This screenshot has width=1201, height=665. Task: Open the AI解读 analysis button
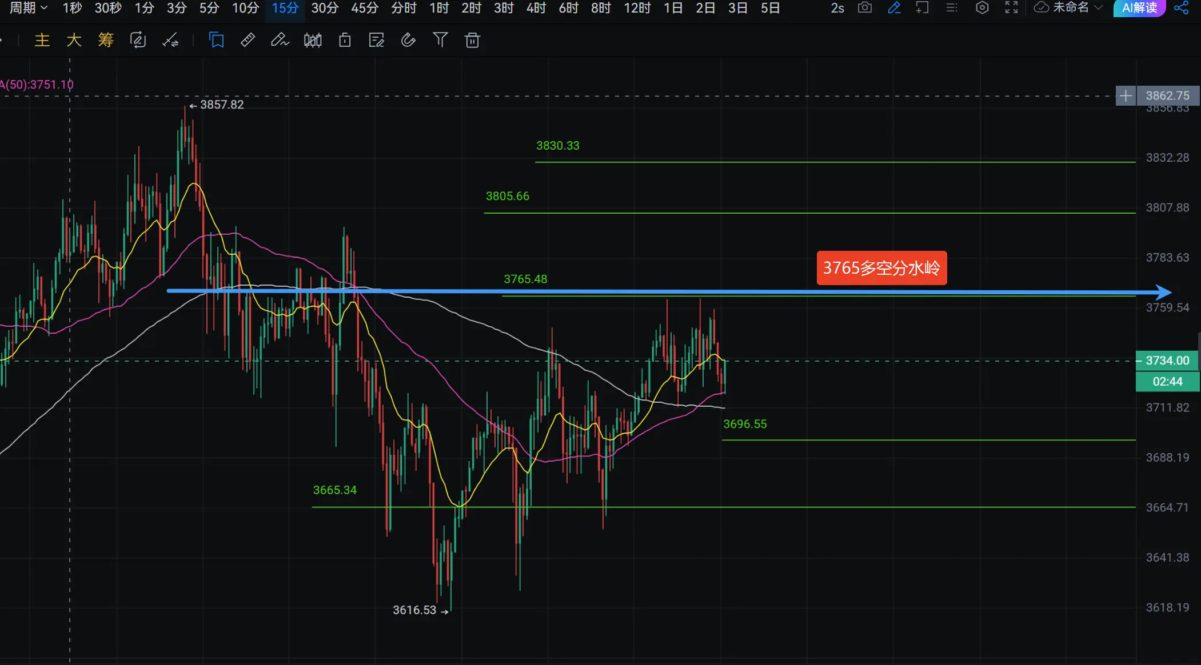[x=1139, y=8]
